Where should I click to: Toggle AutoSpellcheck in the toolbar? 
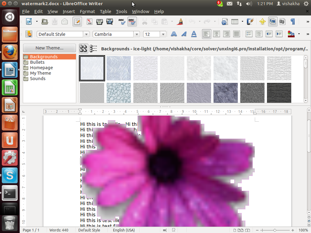point(132,22)
